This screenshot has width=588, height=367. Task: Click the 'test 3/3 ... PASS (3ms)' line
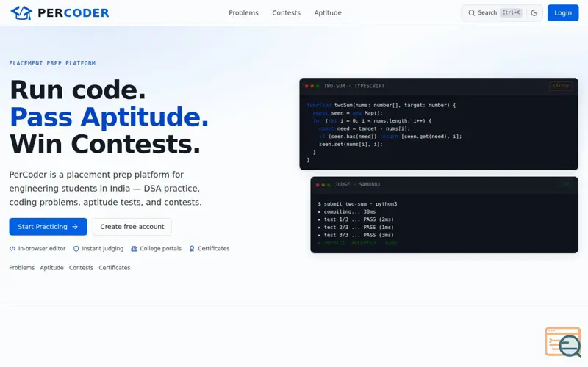356,235
